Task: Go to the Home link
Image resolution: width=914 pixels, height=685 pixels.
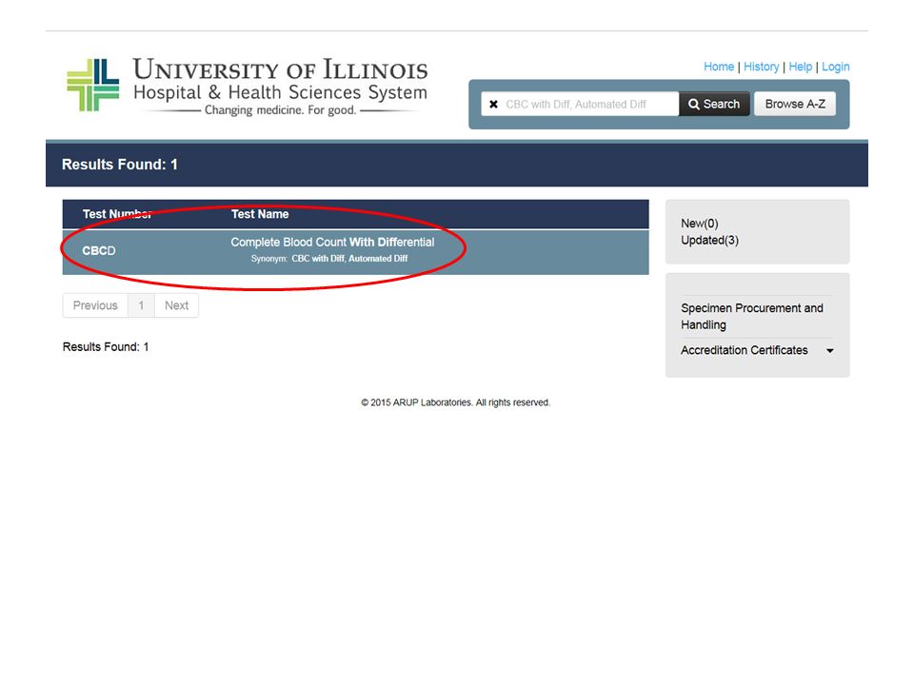Action: tap(719, 67)
